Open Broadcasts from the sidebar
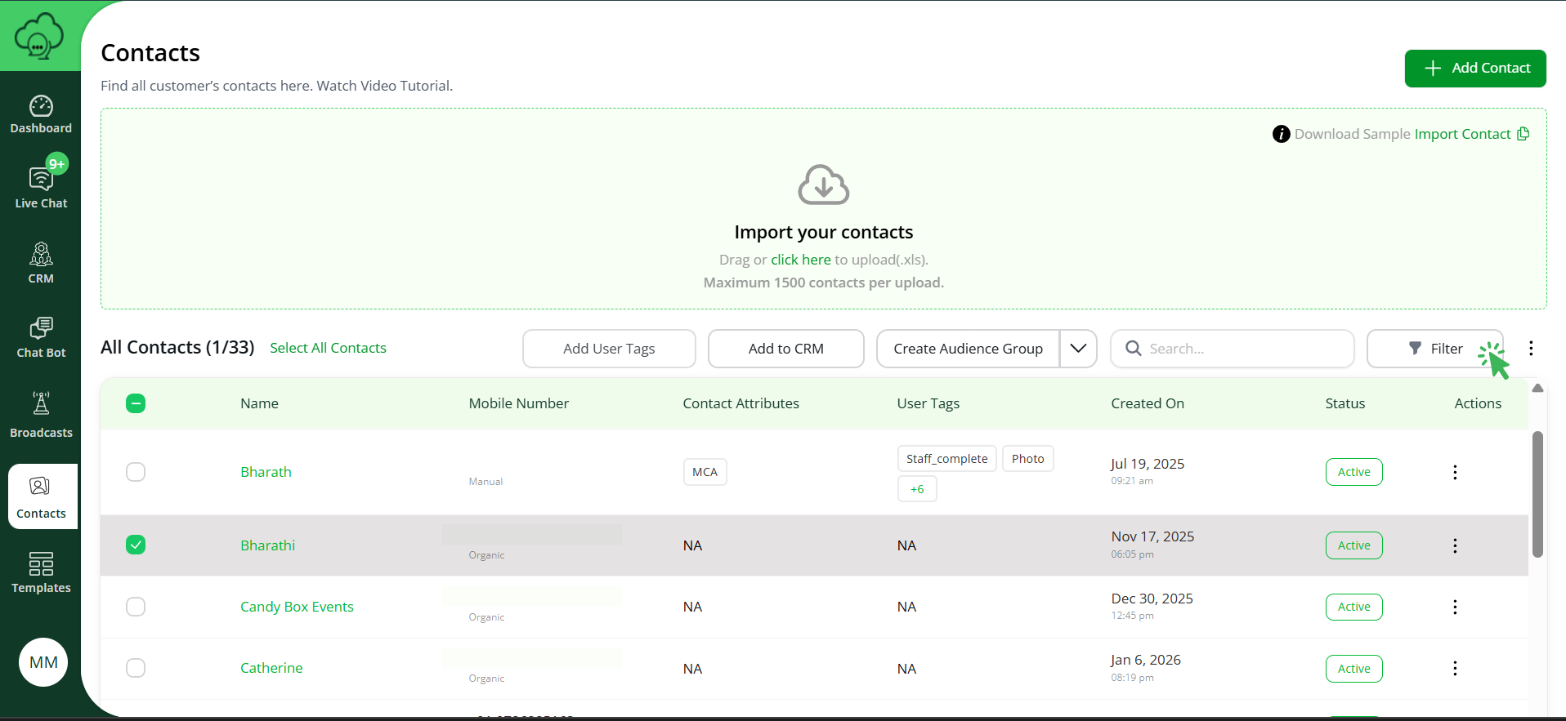Viewport: 1566px width, 721px height. pyautogui.click(x=41, y=415)
